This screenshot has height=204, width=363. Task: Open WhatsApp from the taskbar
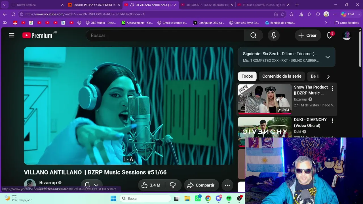pyautogui.click(x=198, y=198)
